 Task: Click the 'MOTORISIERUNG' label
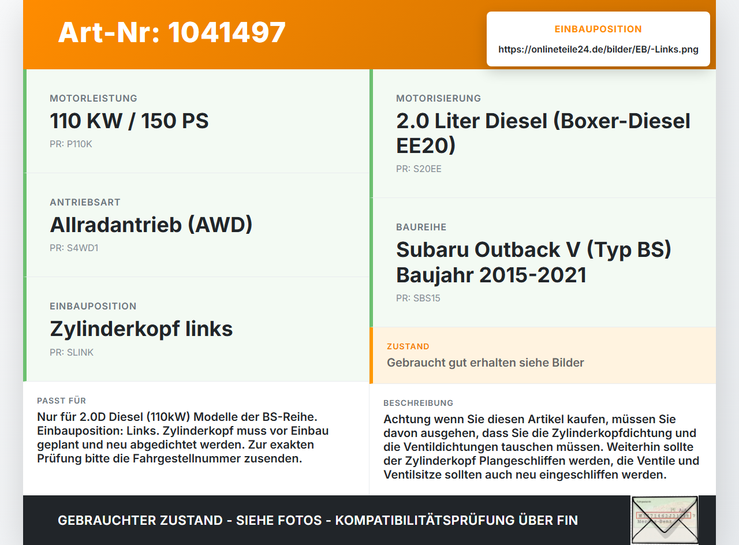438,99
